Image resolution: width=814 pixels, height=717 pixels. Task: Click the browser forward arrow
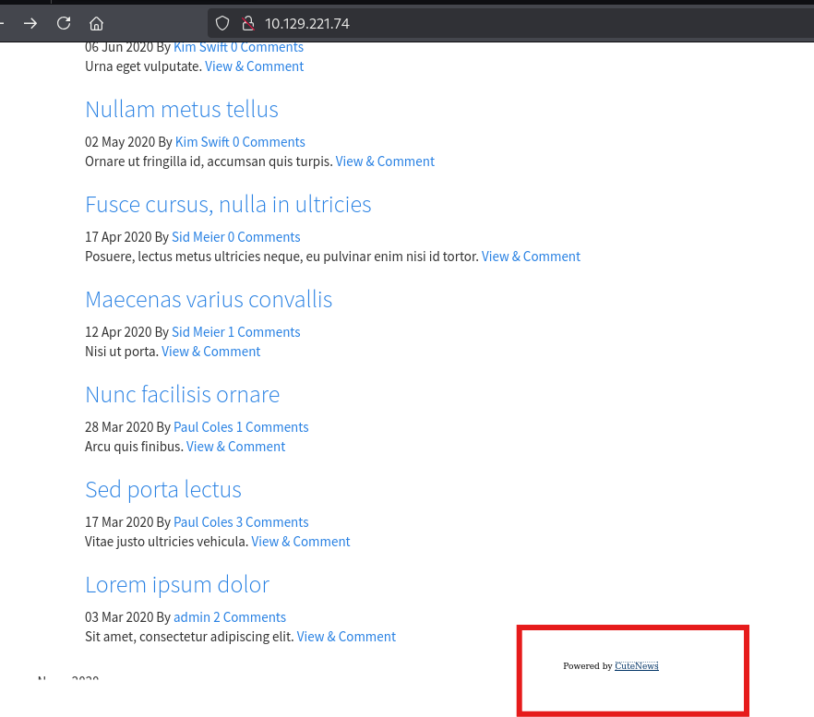30,23
